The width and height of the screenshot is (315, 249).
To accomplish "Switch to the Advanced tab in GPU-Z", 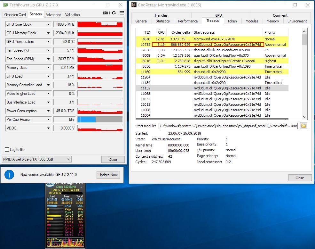I will tap(53, 14).
